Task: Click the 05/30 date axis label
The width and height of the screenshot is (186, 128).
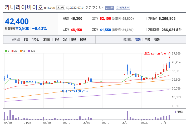Action: 86,123
